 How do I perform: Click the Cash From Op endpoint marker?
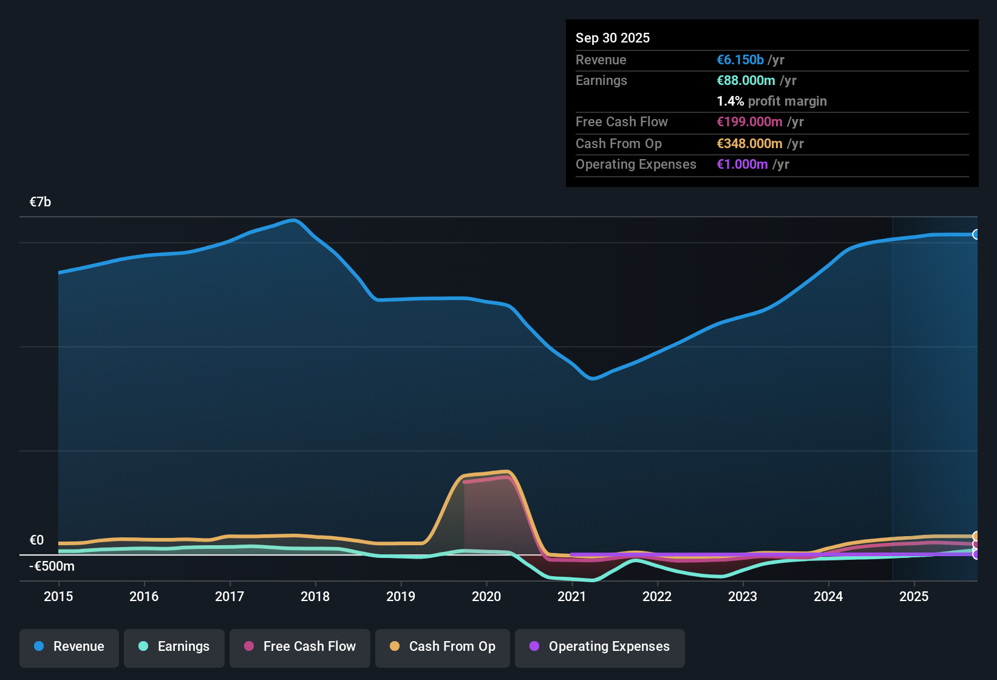pyautogui.click(x=976, y=536)
